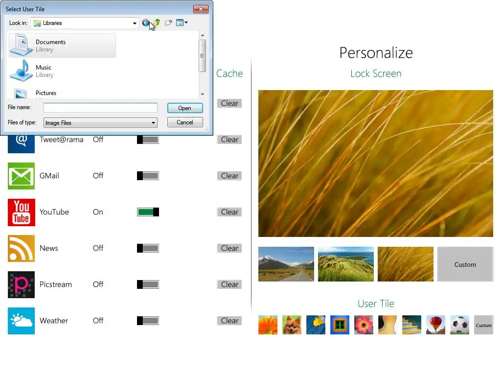The image size is (501, 376).
Task: Select the Documents library item
Action: 62,46
